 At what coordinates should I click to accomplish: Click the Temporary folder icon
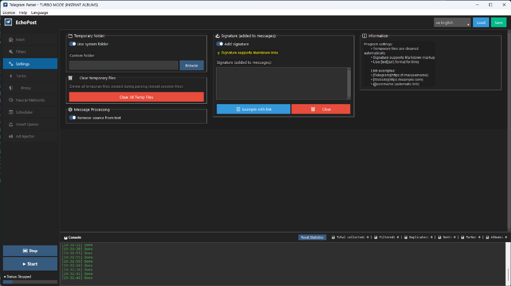pyautogui.click(x=70, y=36)
